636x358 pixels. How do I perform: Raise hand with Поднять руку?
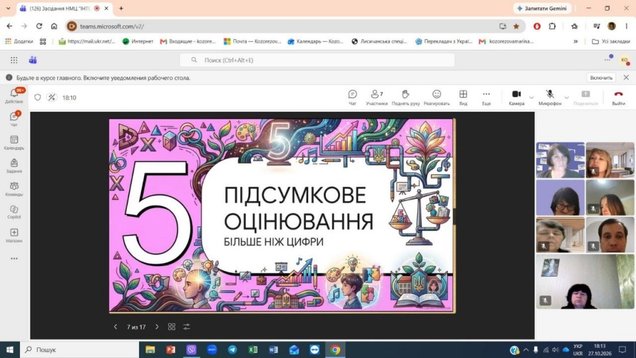coord(405,98)
